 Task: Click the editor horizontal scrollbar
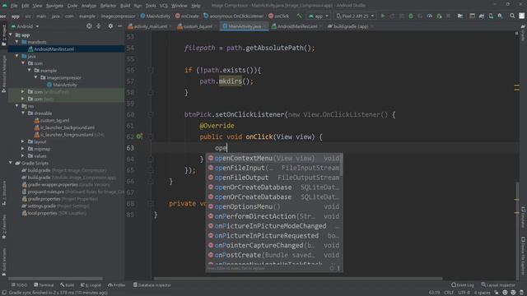tap(298, 278)
